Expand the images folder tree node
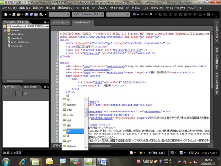The height and width of the screenshot is (166, 221). click(x=5, y=31)
